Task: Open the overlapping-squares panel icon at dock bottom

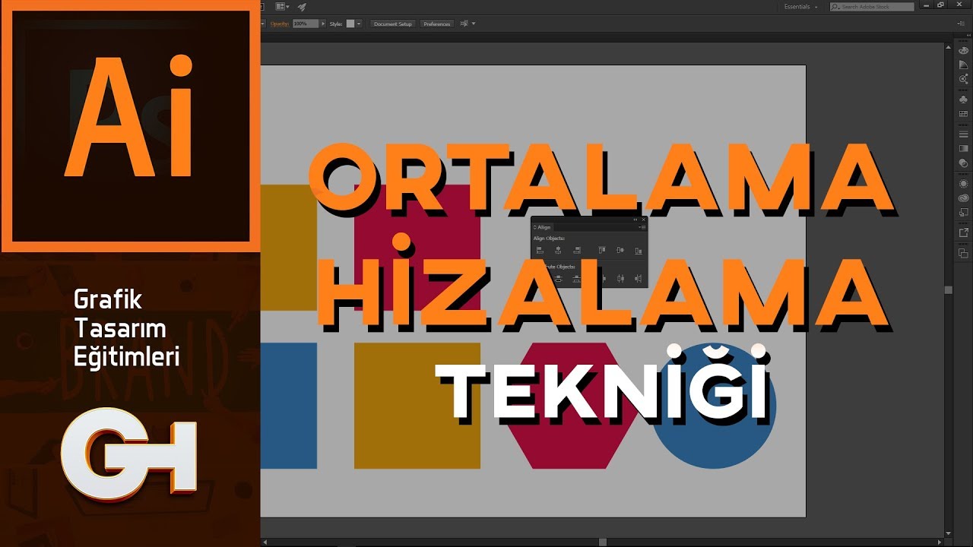Action: [x=963, y=253]
